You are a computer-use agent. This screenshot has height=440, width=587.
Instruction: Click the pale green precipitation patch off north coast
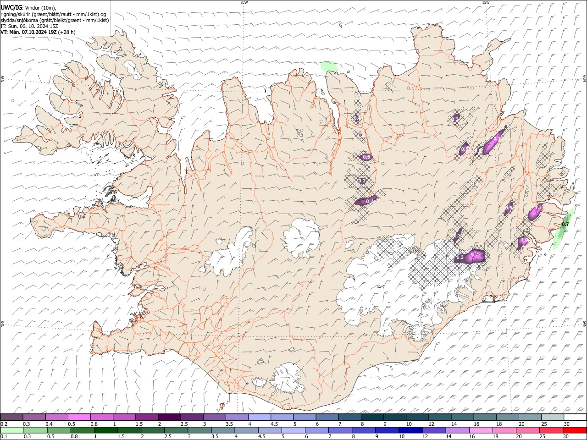click(x=329, y=66)
